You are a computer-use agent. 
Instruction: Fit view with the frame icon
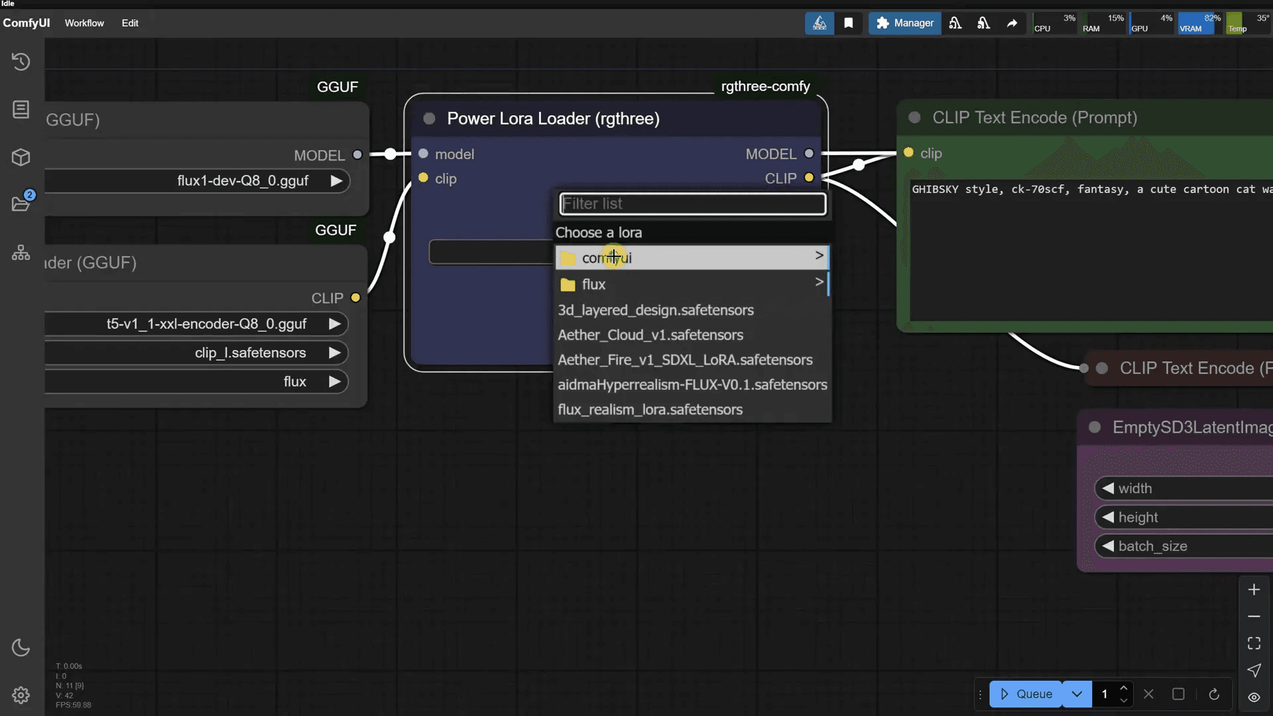(x=1254, y=643)
